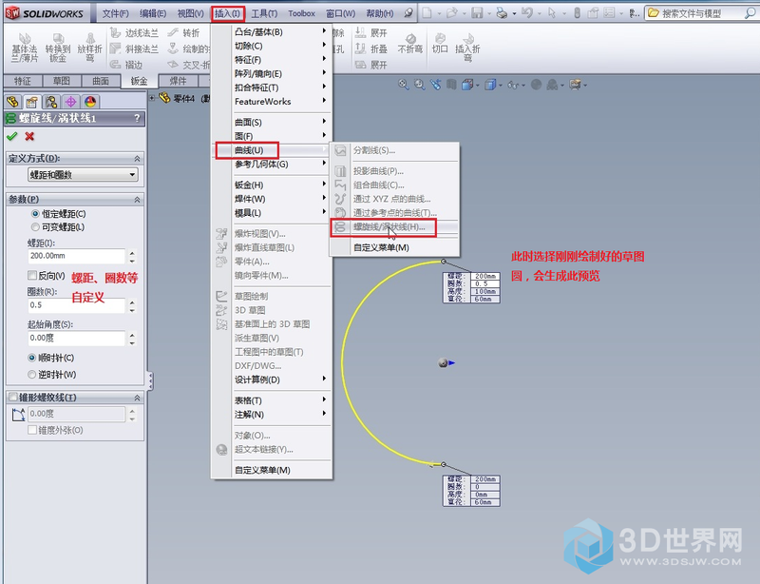760x584 pixels.
Task: Switch to the Weldments (焊件) tab
Action: click(177, 82)
